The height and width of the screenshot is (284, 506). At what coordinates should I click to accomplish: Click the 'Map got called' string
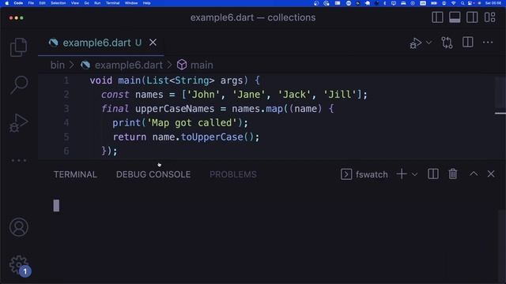point(192,123)
